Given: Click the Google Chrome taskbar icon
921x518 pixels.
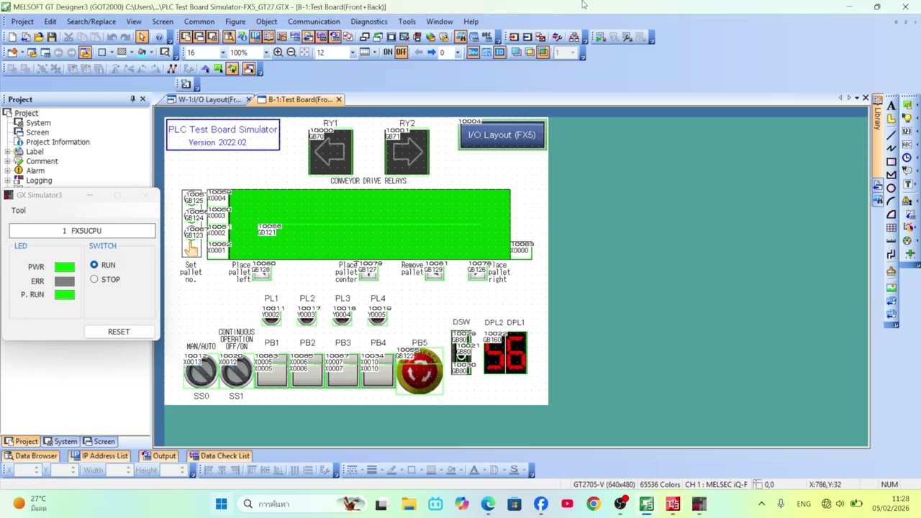Looking at the screenshot, I should click(594, 504).
